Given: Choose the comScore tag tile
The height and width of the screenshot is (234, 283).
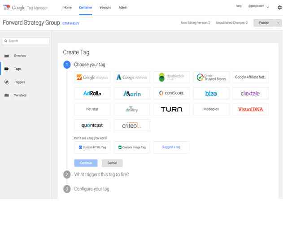Looking at the screenshot, I should [172, 93].
